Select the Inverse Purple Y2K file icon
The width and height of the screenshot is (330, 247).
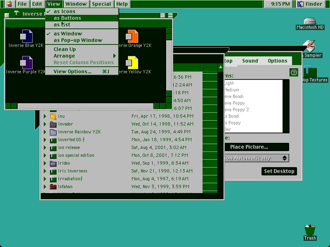pos(26,63)
